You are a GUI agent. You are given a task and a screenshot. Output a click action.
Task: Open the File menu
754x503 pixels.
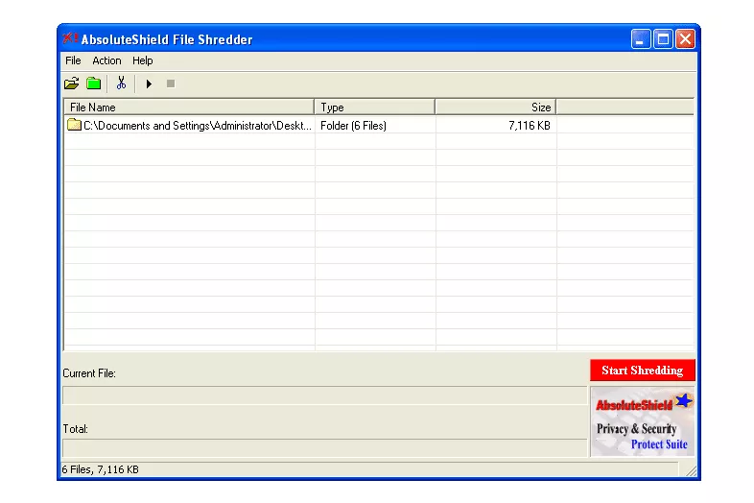tap(73, 60)
